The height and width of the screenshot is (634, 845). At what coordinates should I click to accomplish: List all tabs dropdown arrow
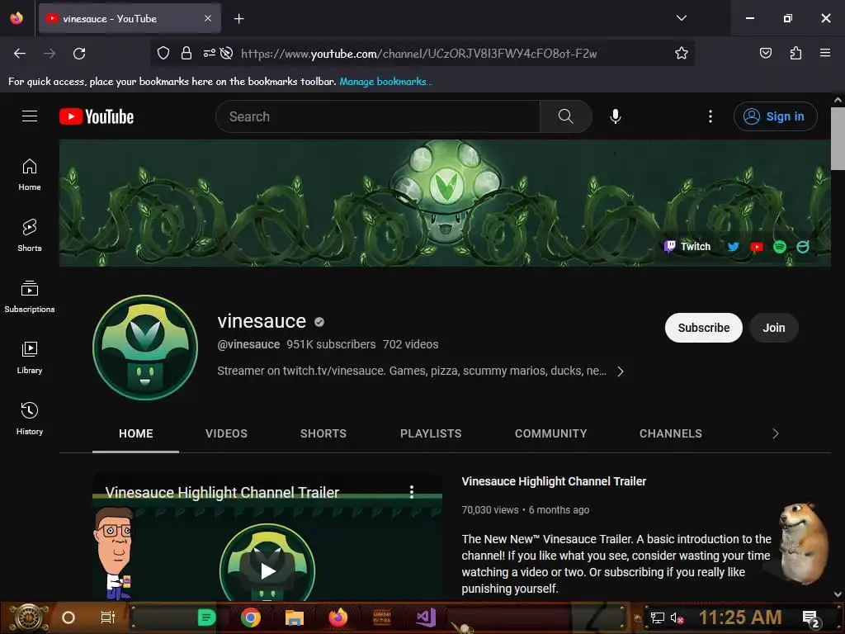tap(681, 18)
